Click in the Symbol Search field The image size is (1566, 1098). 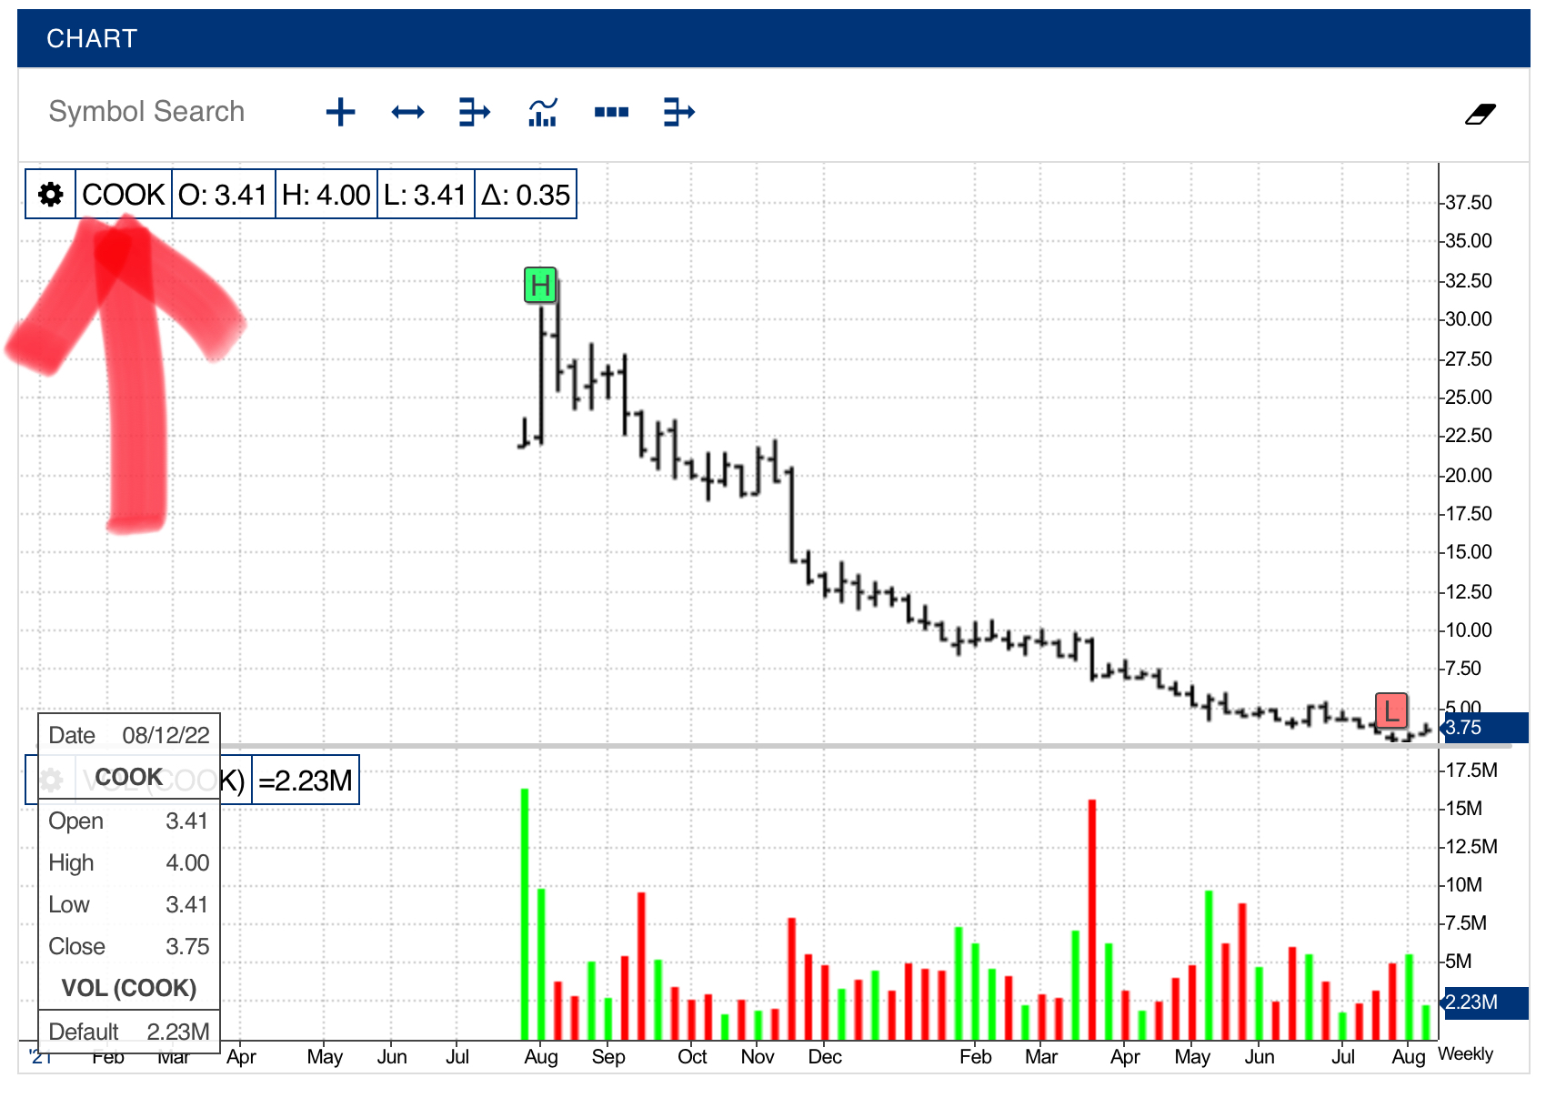pyautogui.click(x=146, y=111)
